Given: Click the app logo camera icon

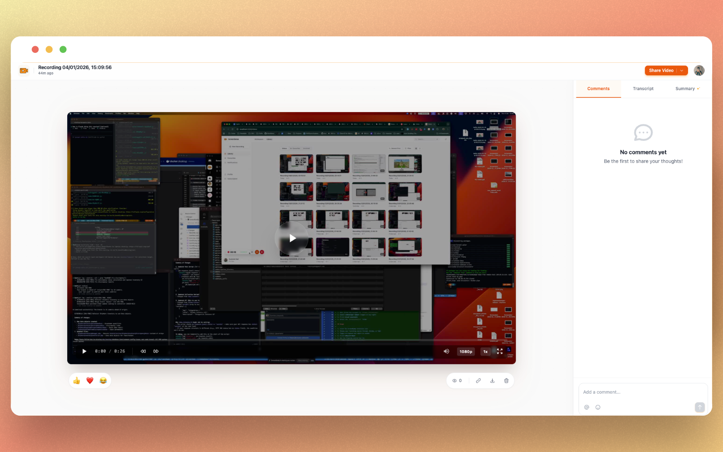Looking at the screenshot, I should click(x=24, y=70).
